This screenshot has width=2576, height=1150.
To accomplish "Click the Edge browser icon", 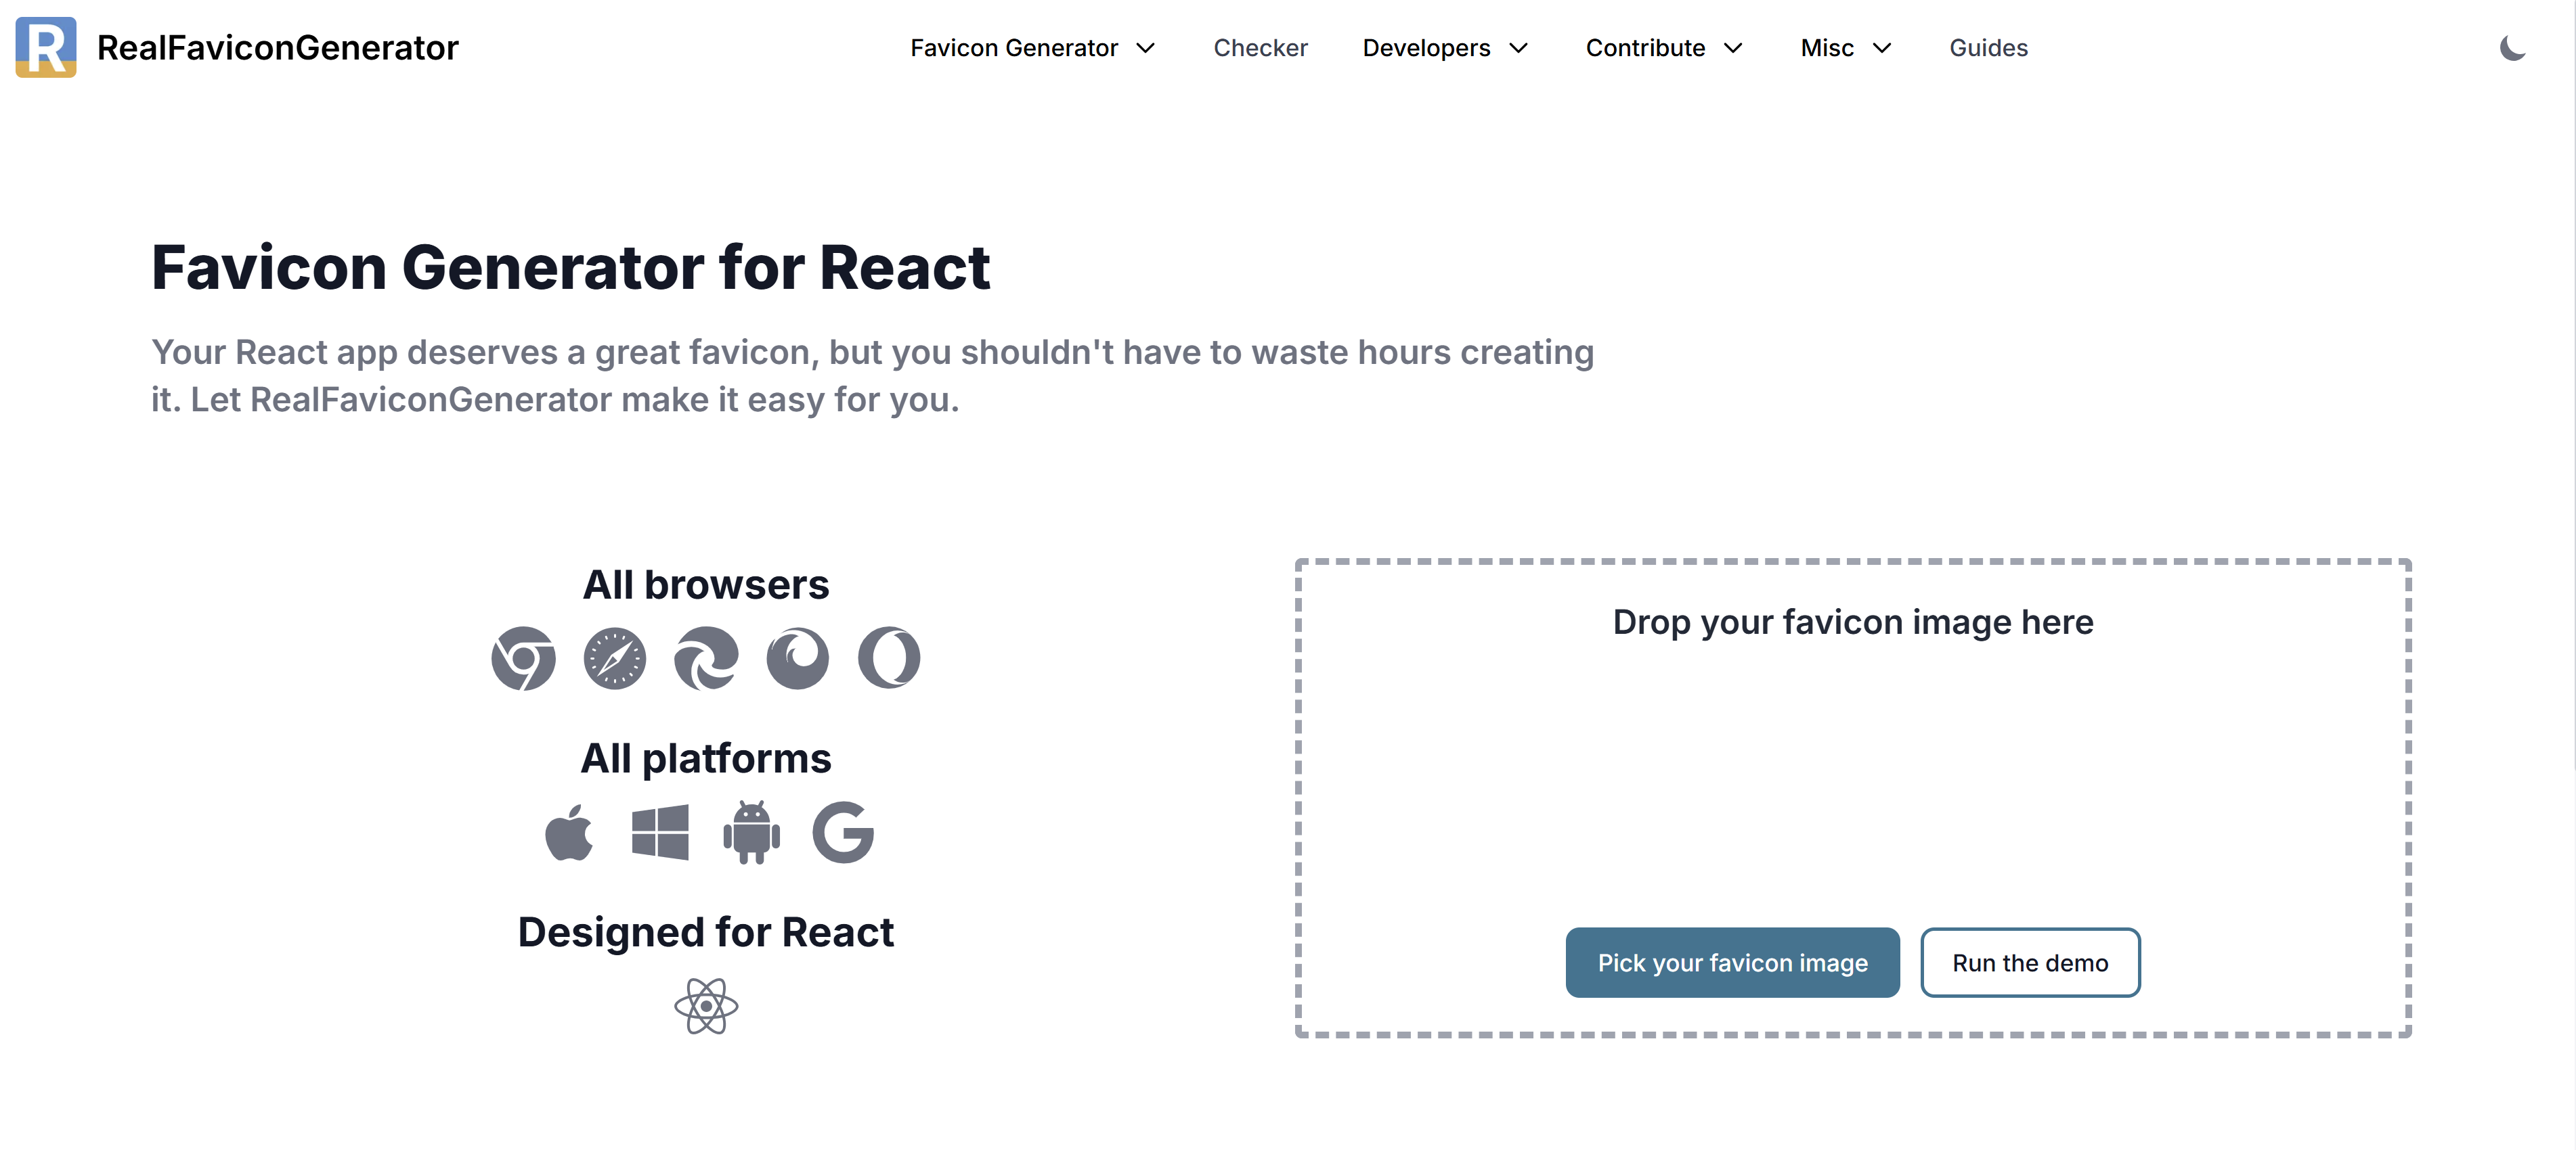I will click(x=706, y=658).
